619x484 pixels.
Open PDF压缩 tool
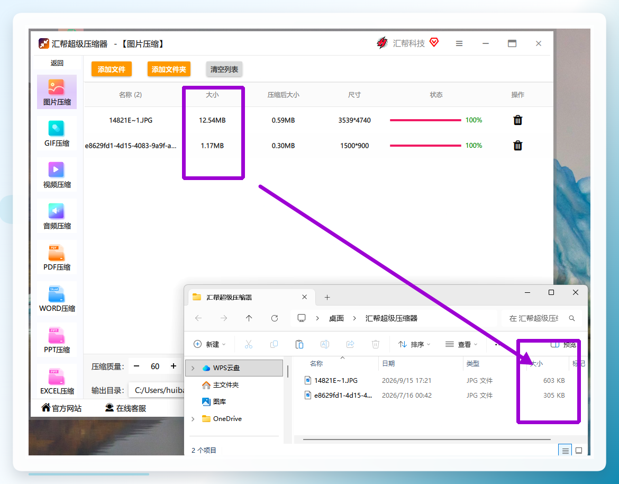tap(57, 257)
